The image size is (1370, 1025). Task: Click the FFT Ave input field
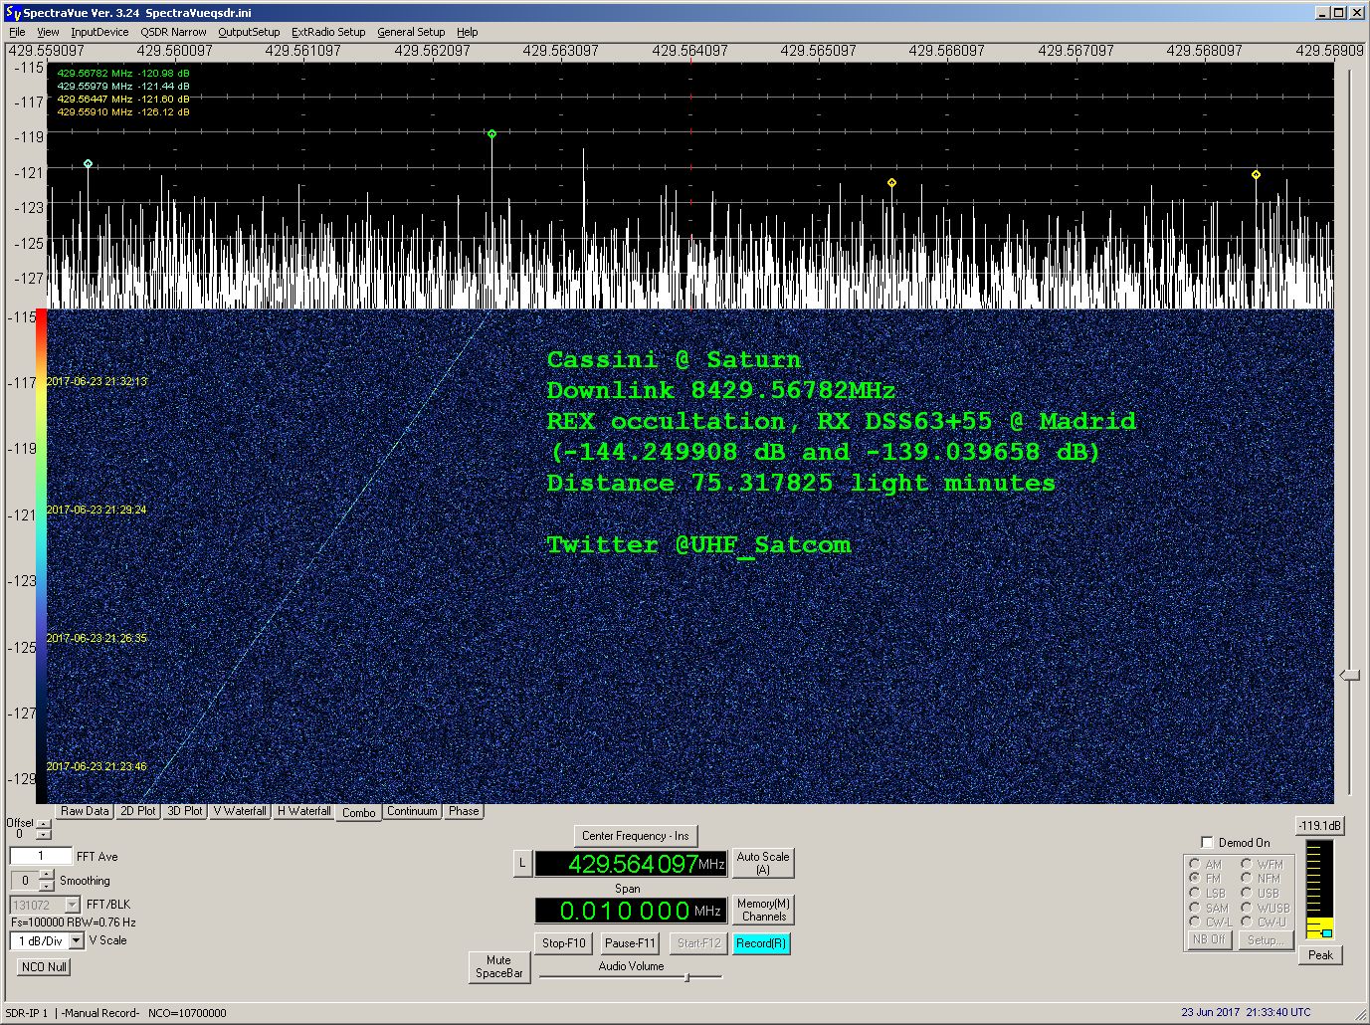(41, 856)
